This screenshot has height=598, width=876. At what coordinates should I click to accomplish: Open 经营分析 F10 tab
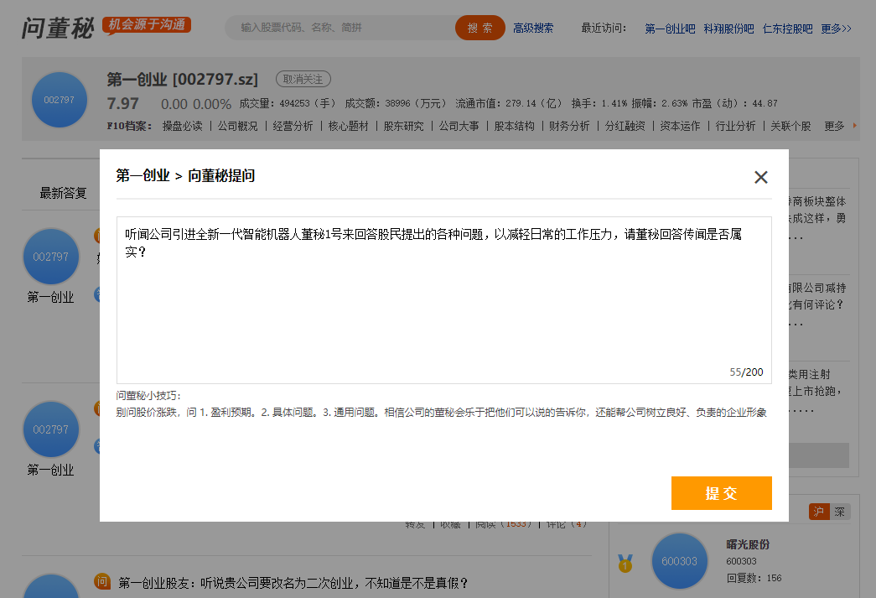pyautogui.click(x=293, y=127)
